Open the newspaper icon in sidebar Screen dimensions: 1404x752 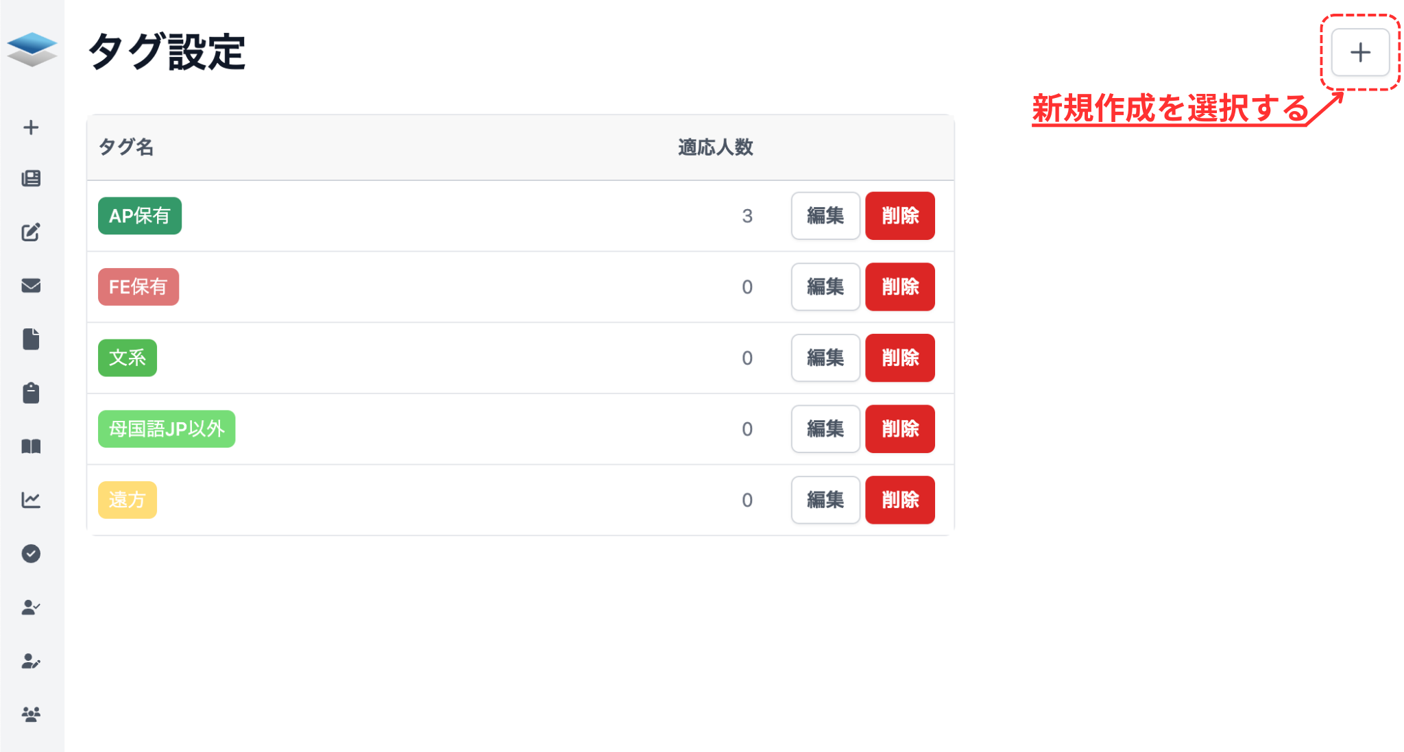coord(31,179)
